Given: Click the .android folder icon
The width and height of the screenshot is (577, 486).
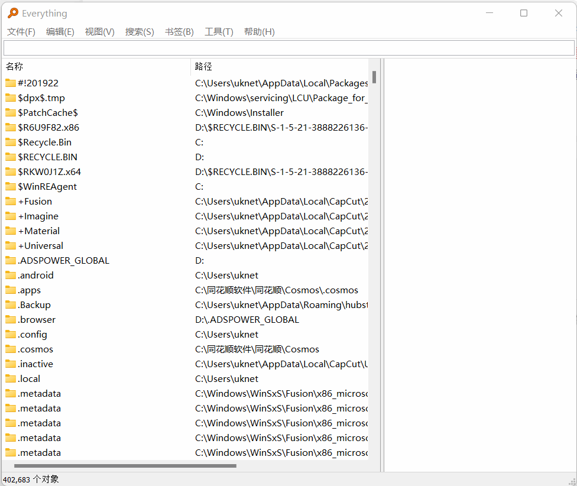Looking at the screenshot, I should click(x=11, y=275).
